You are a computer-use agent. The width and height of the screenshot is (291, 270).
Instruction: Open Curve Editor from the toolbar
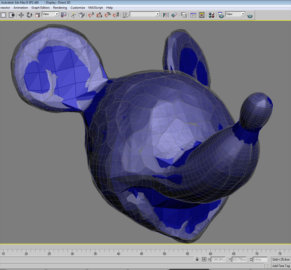point(193,15)
